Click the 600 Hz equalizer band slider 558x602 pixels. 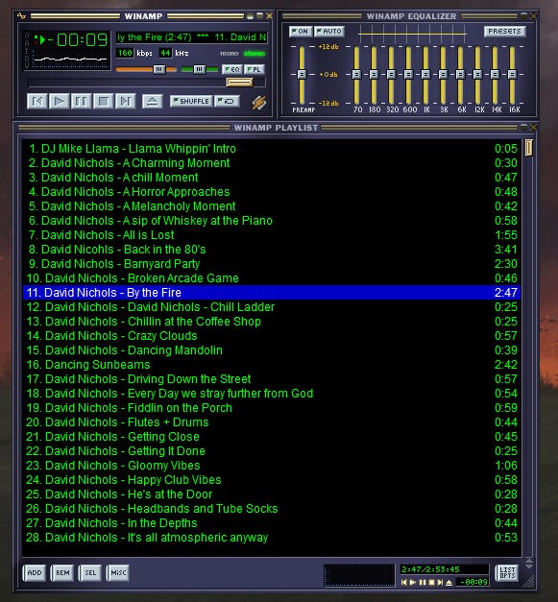click(x=408, y=74)
